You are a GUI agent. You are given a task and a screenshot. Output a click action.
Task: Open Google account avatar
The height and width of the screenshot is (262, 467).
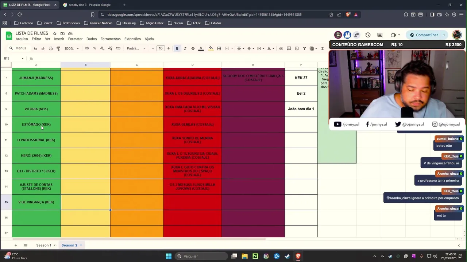click(457, 35)
